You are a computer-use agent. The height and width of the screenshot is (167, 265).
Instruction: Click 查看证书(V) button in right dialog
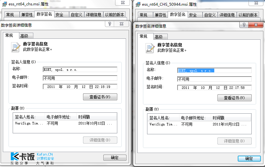(234, 98)
